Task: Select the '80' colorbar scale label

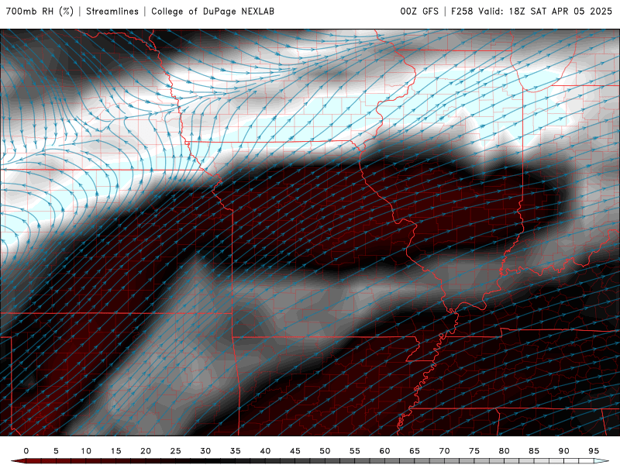Action: point(505,451)
